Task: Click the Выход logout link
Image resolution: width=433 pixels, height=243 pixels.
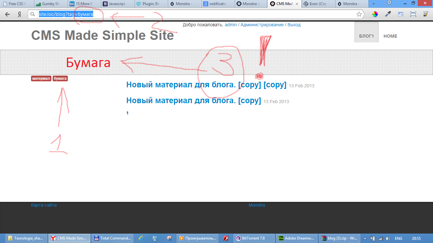Action: pyautogui.click(x=294, y=25)
